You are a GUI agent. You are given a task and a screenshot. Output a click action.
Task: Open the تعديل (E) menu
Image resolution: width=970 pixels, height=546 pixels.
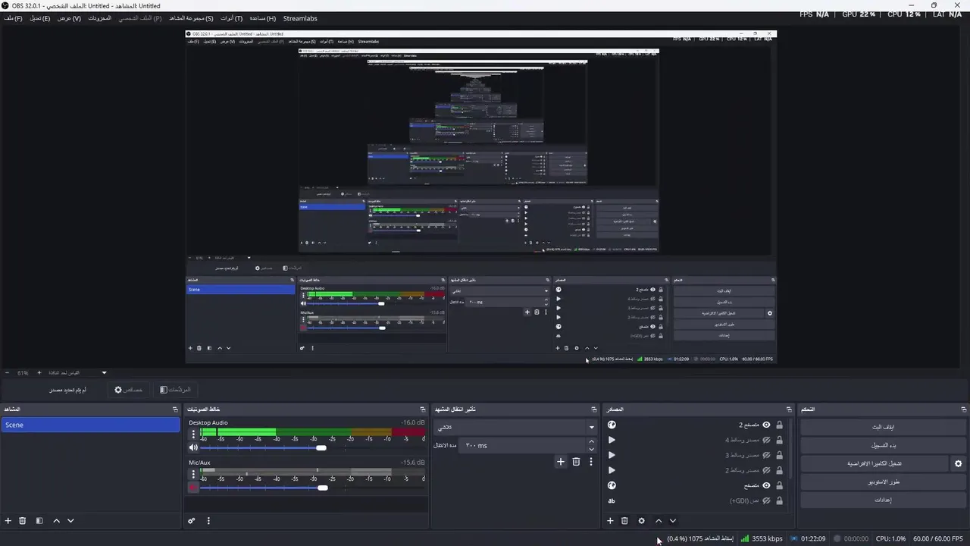(x=40, y=18)
